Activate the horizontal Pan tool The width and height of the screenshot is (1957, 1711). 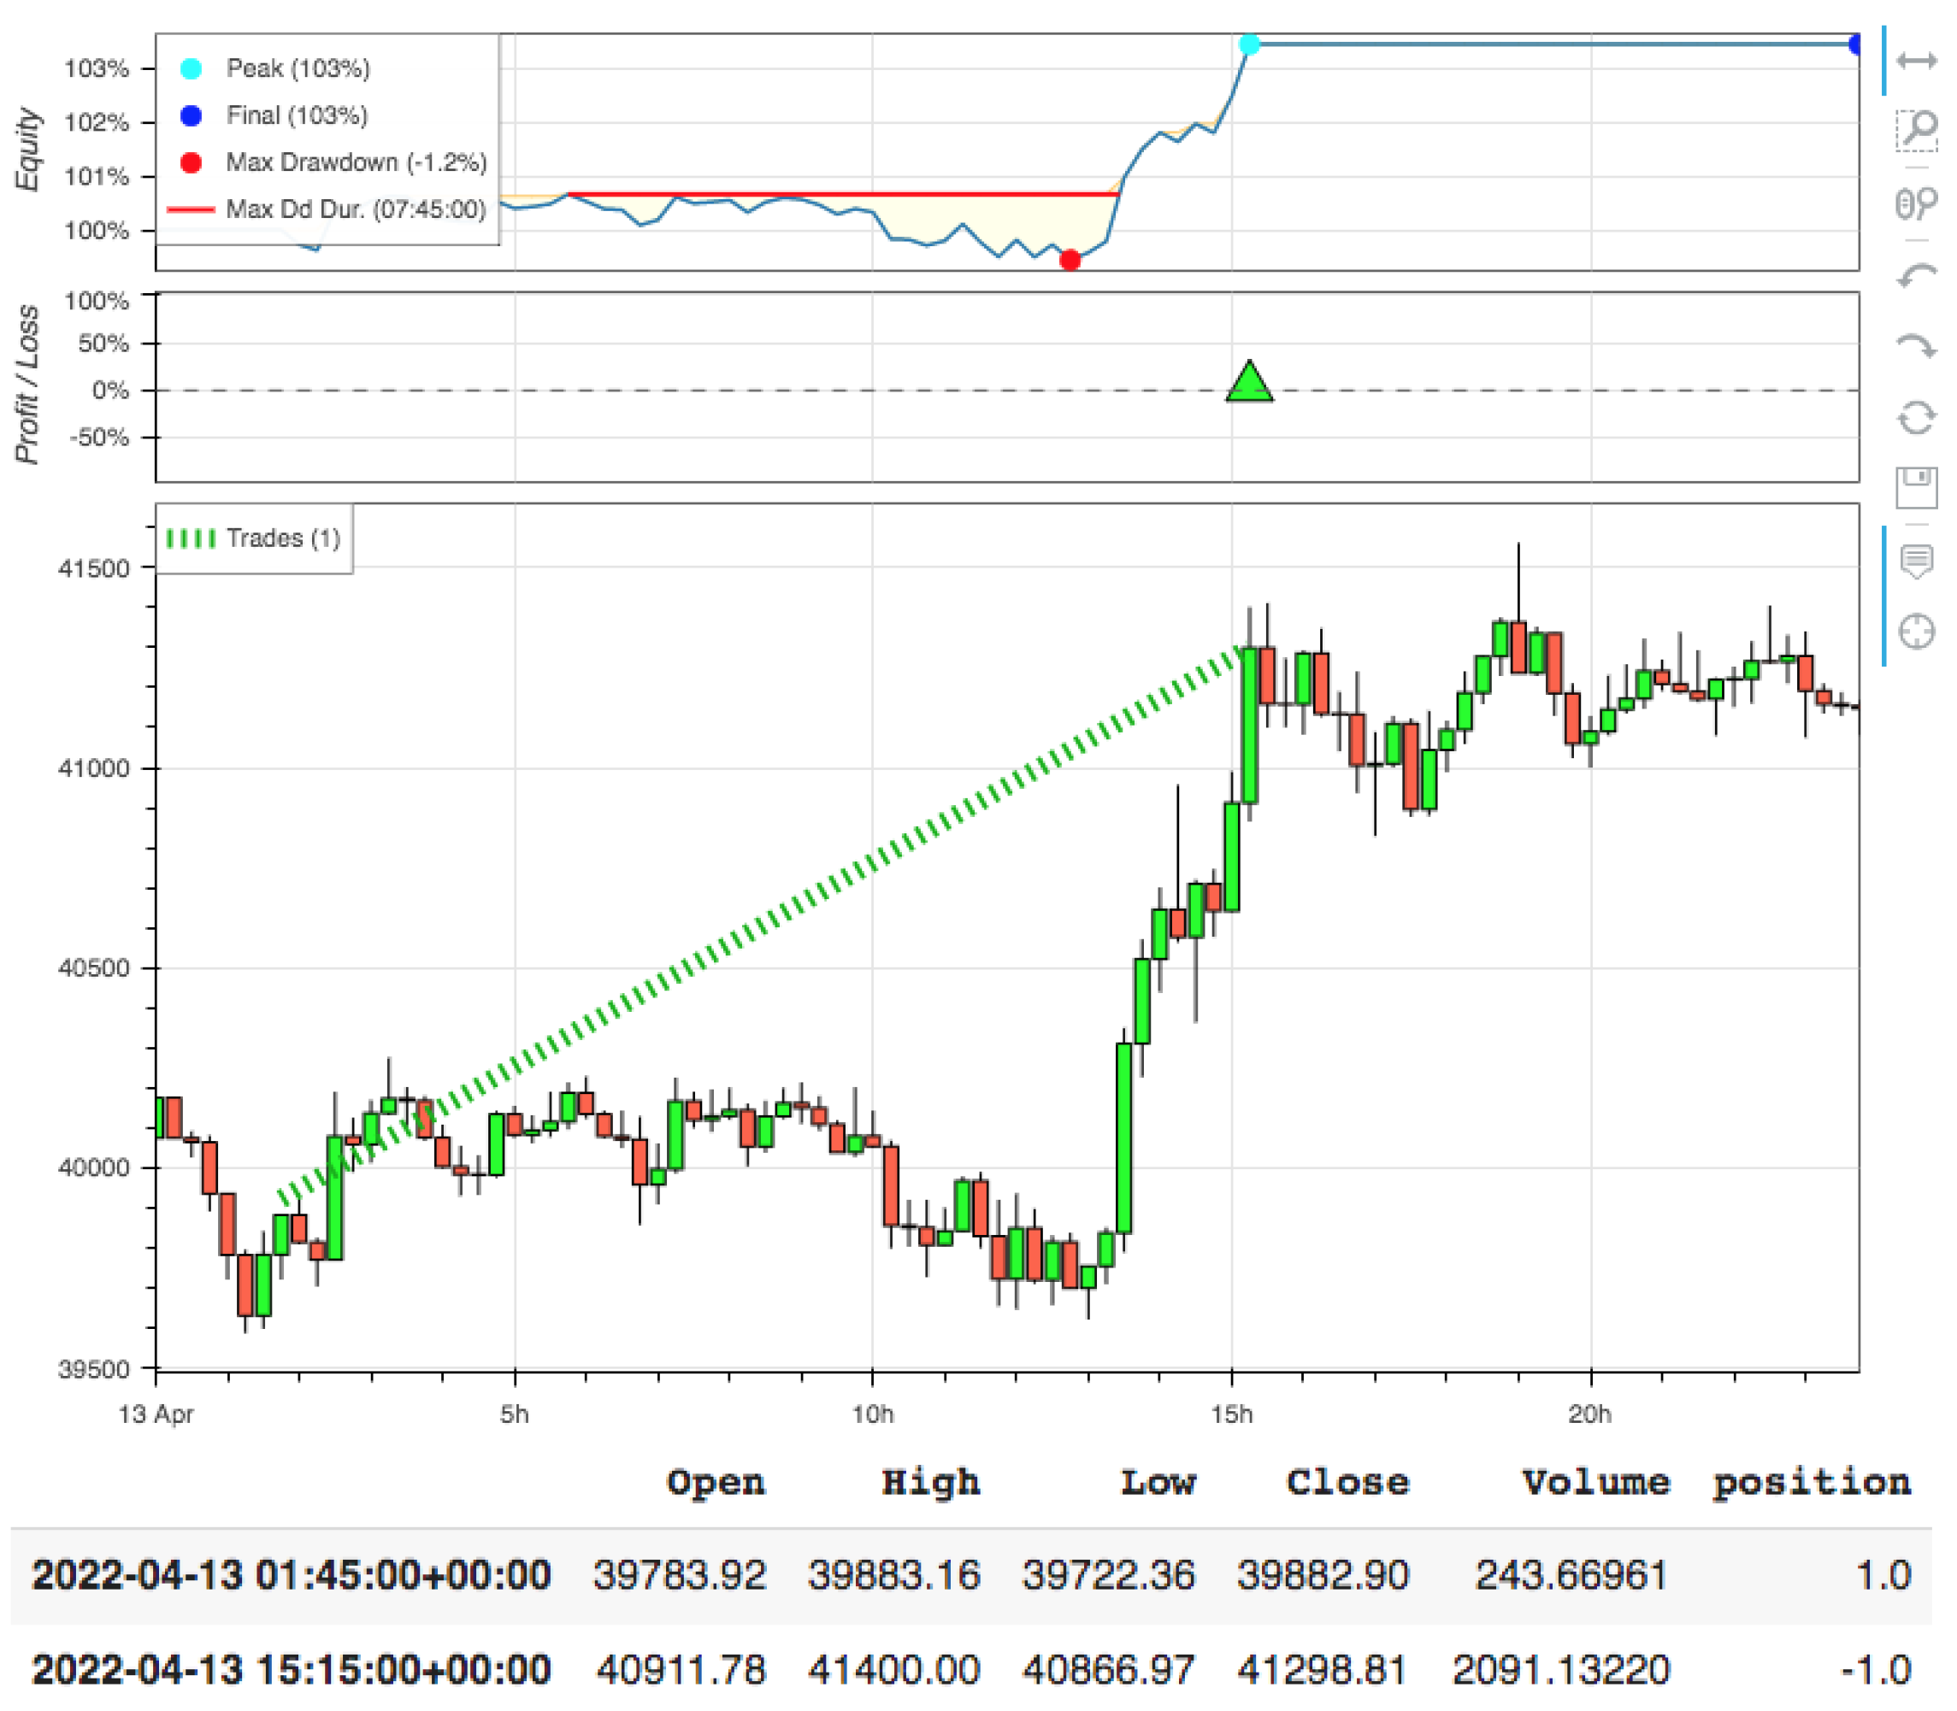tap(1915, 62)
